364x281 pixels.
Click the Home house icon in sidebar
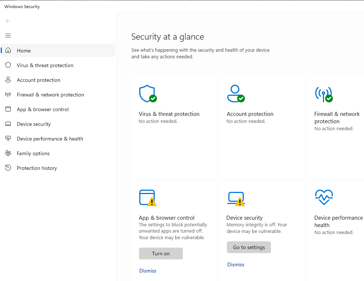tap(8, 50)
